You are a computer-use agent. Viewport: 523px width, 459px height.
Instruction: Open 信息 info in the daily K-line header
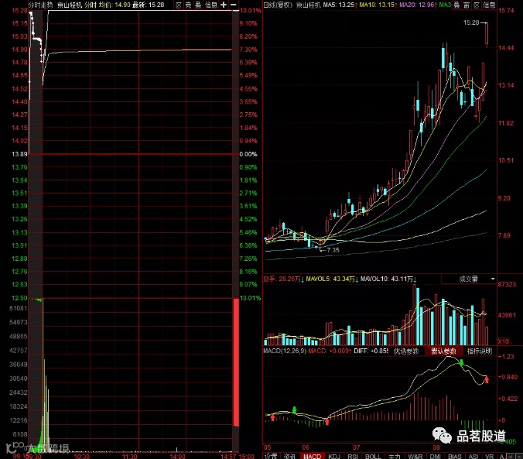(x=489, y=5)
